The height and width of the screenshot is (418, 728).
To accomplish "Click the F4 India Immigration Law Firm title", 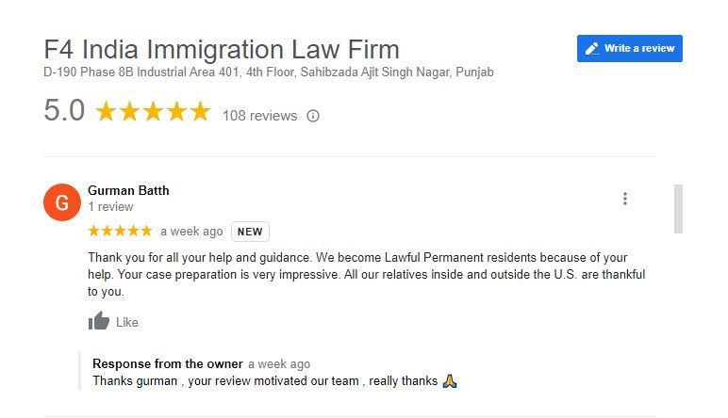I will [x=222, y=49].
